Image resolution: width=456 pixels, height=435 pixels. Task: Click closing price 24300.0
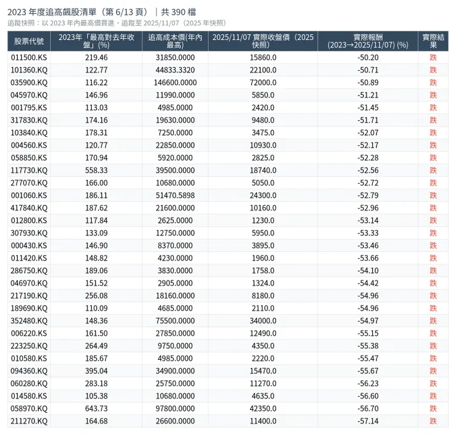tap(263, 195)
